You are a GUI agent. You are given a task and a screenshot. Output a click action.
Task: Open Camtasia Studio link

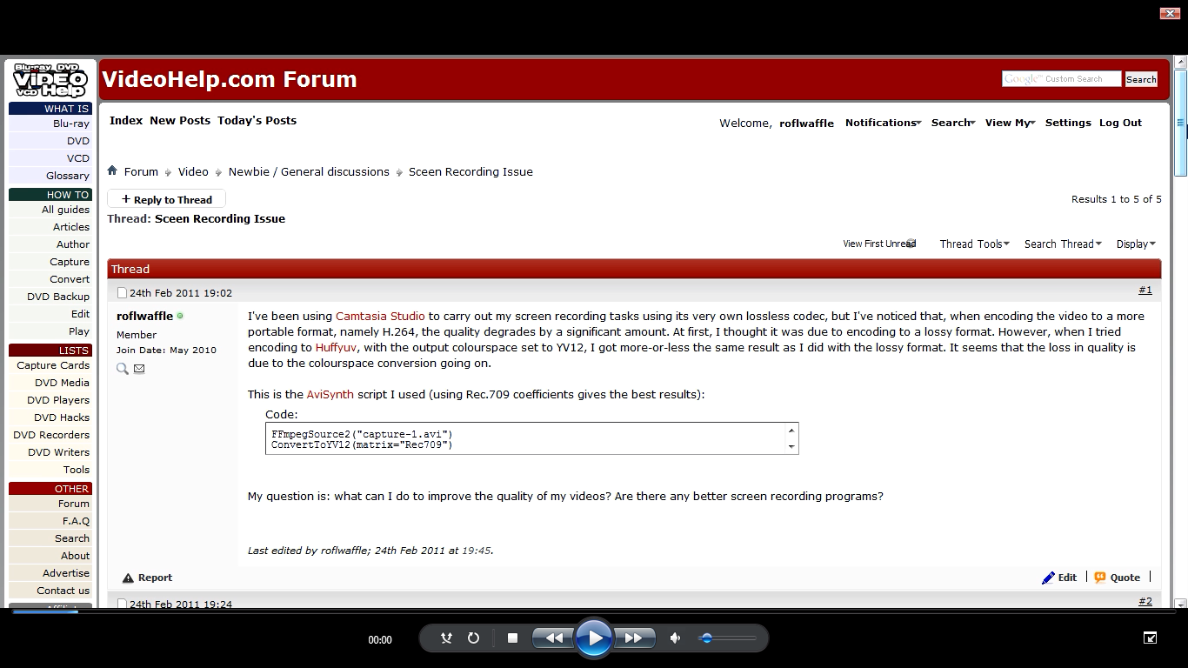pos(380,316)
